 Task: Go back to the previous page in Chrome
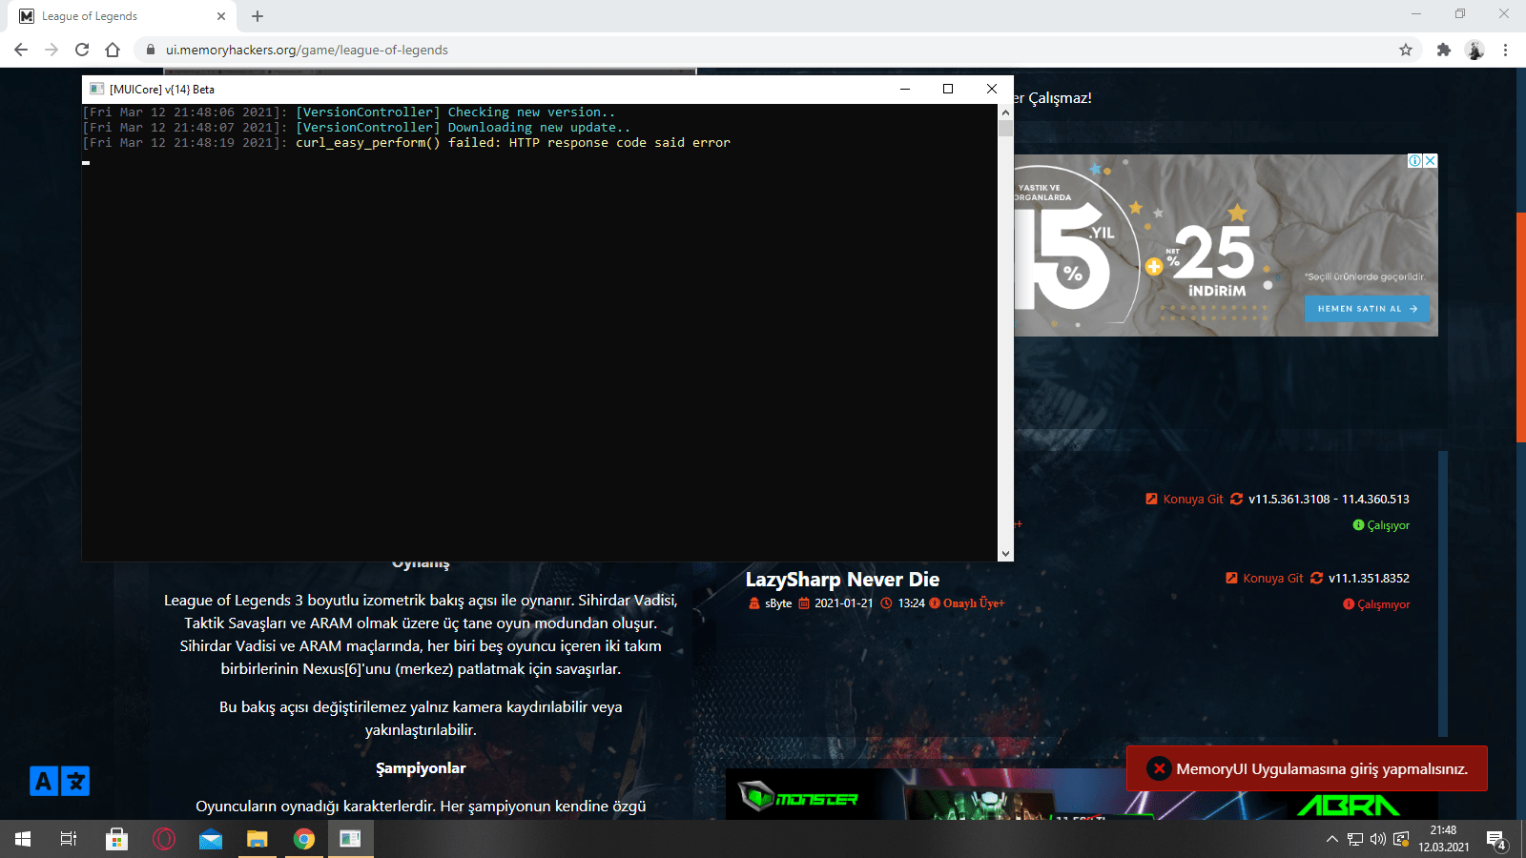click(x=21, y=50)
